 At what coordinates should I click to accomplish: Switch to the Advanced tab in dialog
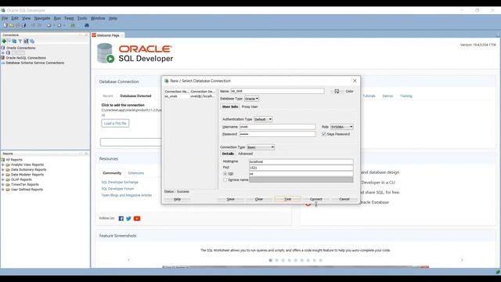click(245, 154)
